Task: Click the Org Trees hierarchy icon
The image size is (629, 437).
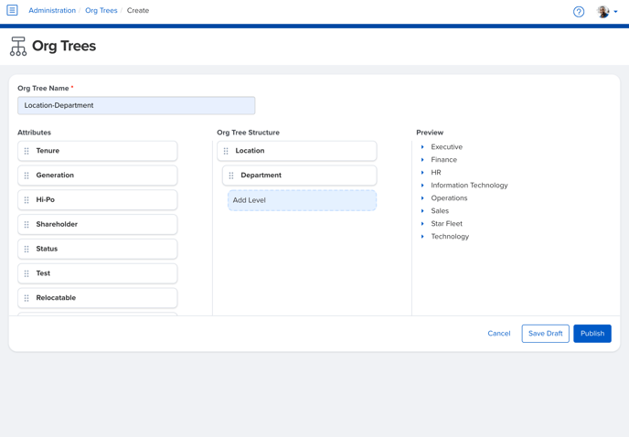Action: tap(18, 46)
